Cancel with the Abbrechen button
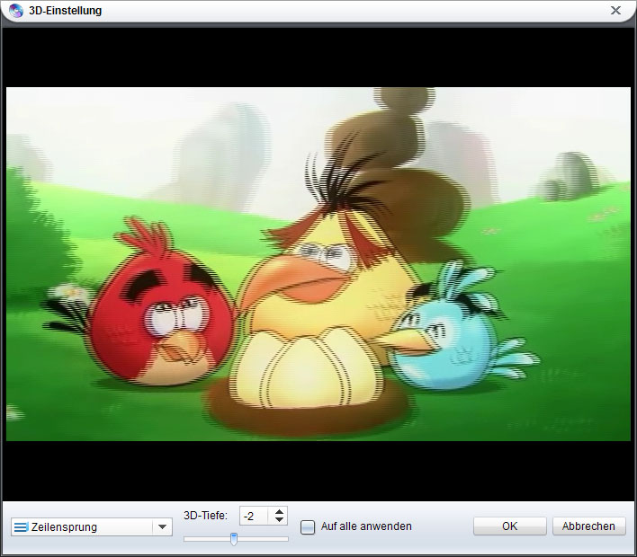 click(x=588, y=526)
